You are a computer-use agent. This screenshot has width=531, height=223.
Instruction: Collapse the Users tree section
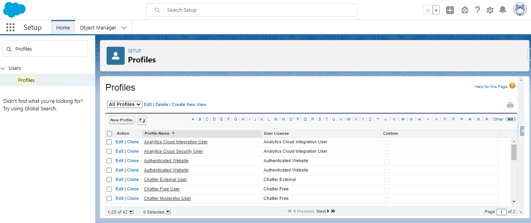coord(3,68)
